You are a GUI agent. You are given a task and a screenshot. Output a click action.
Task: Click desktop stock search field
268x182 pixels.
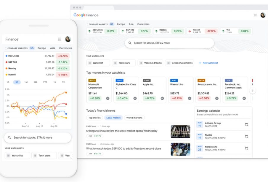coord(169,43)
